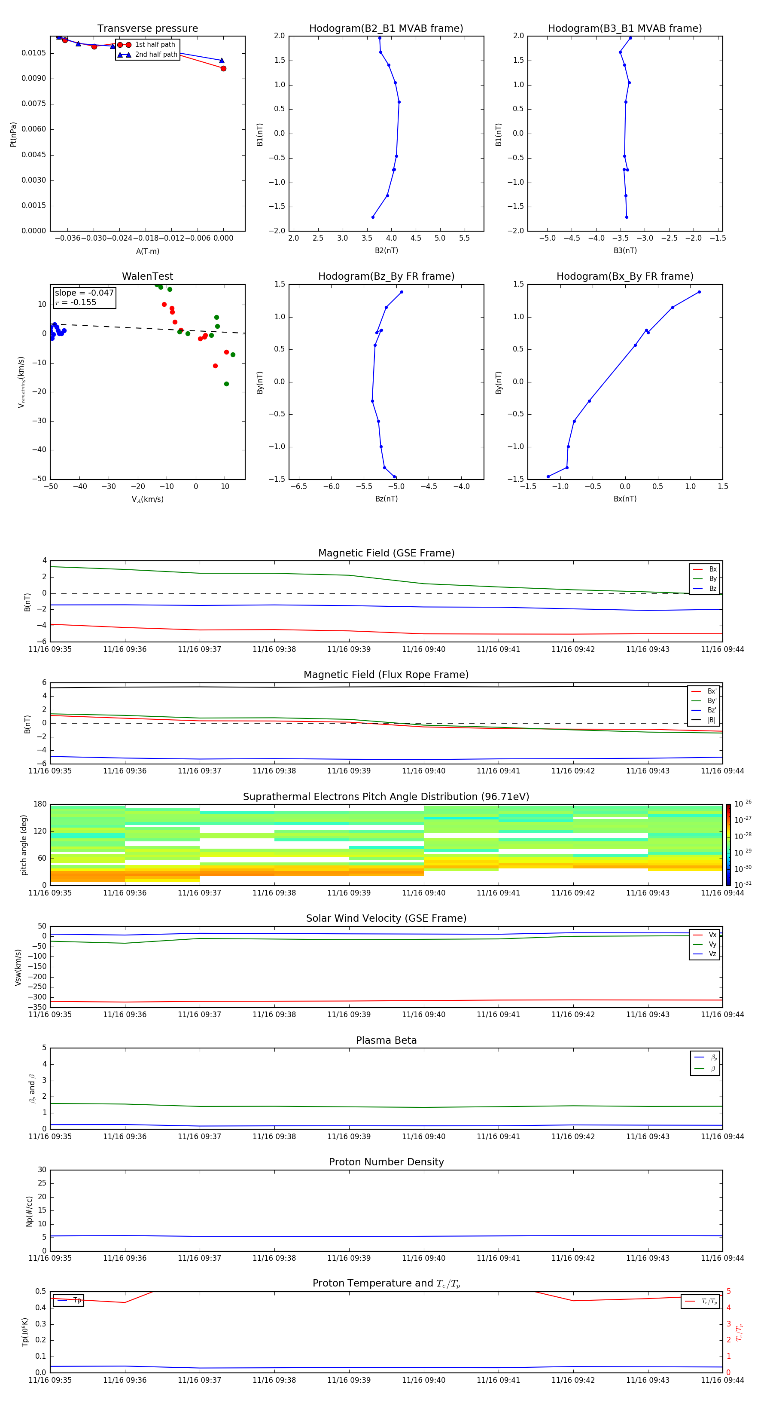Click the colorbar tick label 10^-31
The width and height of the screenshot is (773, 1418).
pos(743,885)
